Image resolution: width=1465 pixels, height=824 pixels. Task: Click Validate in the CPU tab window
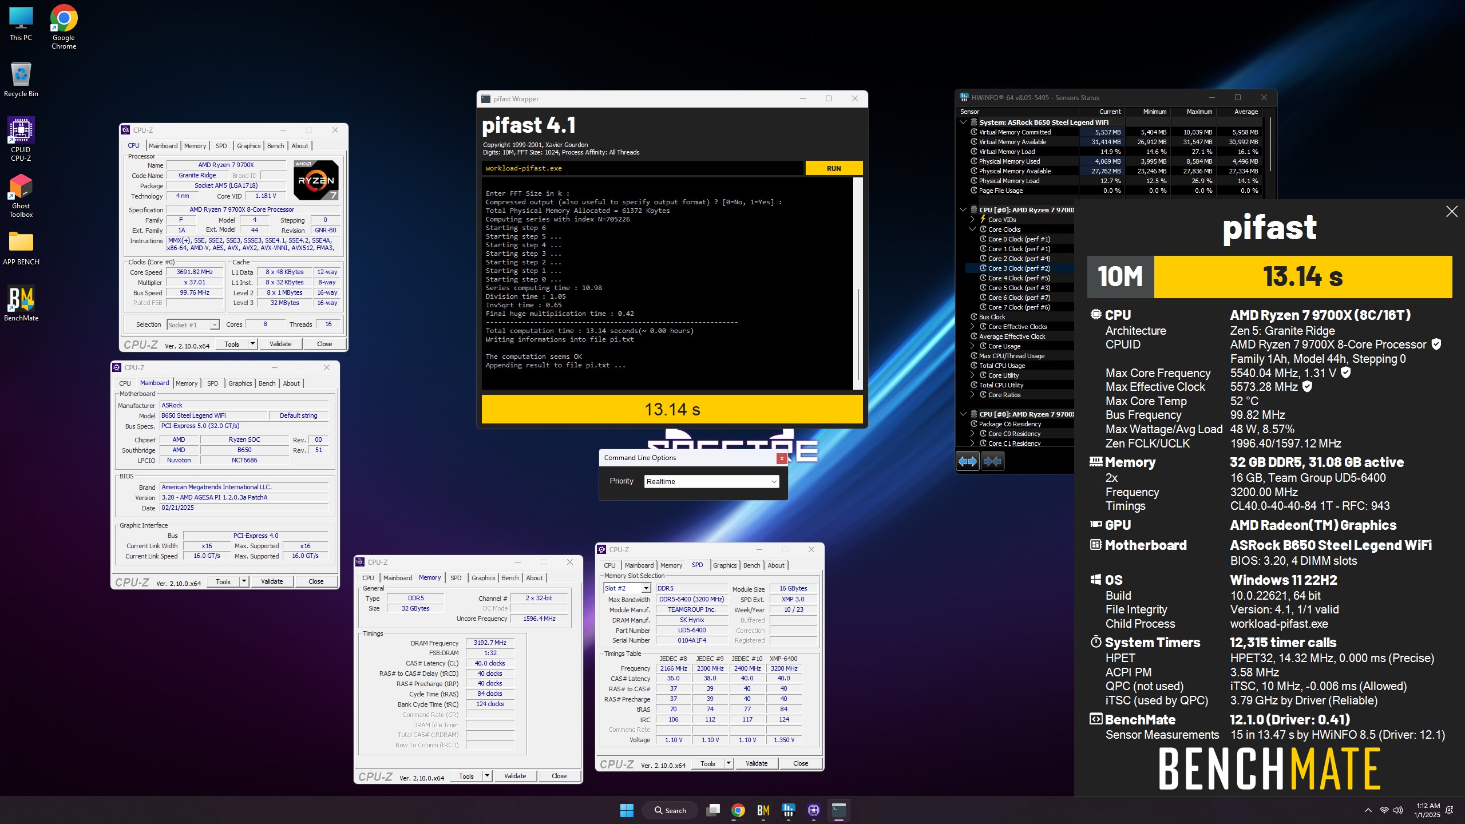click(x=280, y=344)
